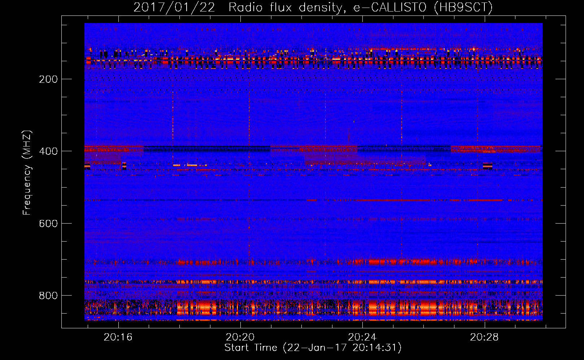The width and height of the screenshot is (584, 360).
Task: Select the 400 frequency tick label
Action: click(x=48, y=151)
